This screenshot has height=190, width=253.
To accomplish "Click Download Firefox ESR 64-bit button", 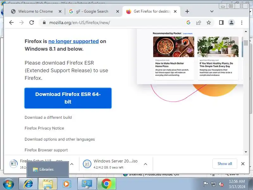I will (x=68, y=98).
